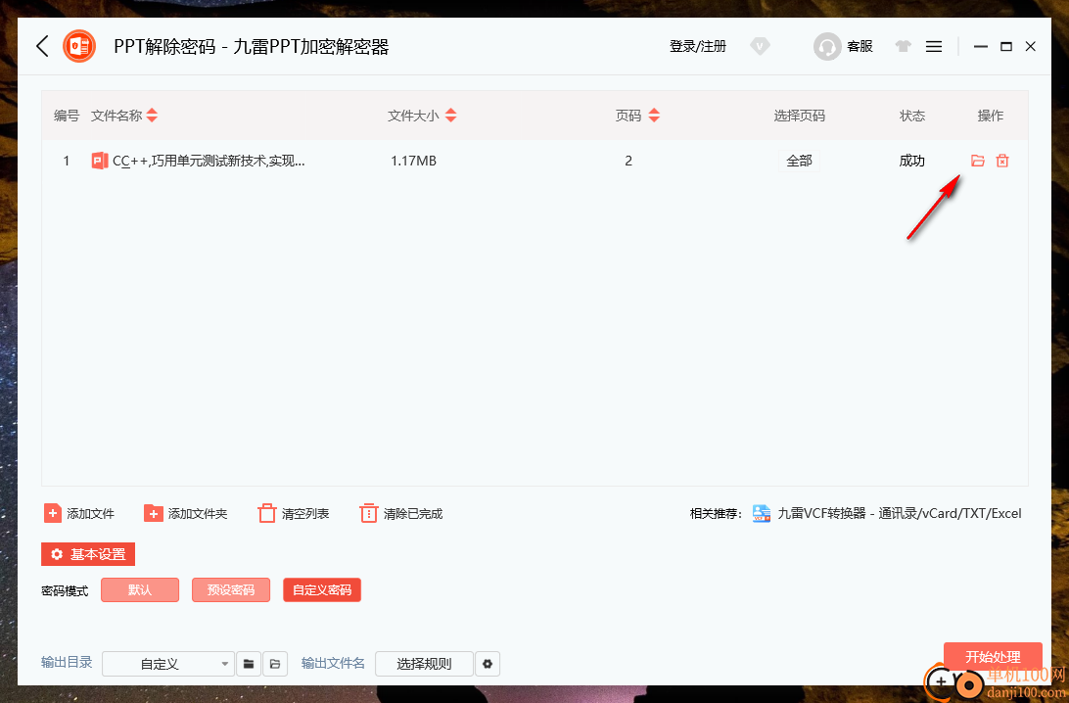1069x703 pixels.
Task: Open the skin shirt icon
Action: tap(904, 46)
